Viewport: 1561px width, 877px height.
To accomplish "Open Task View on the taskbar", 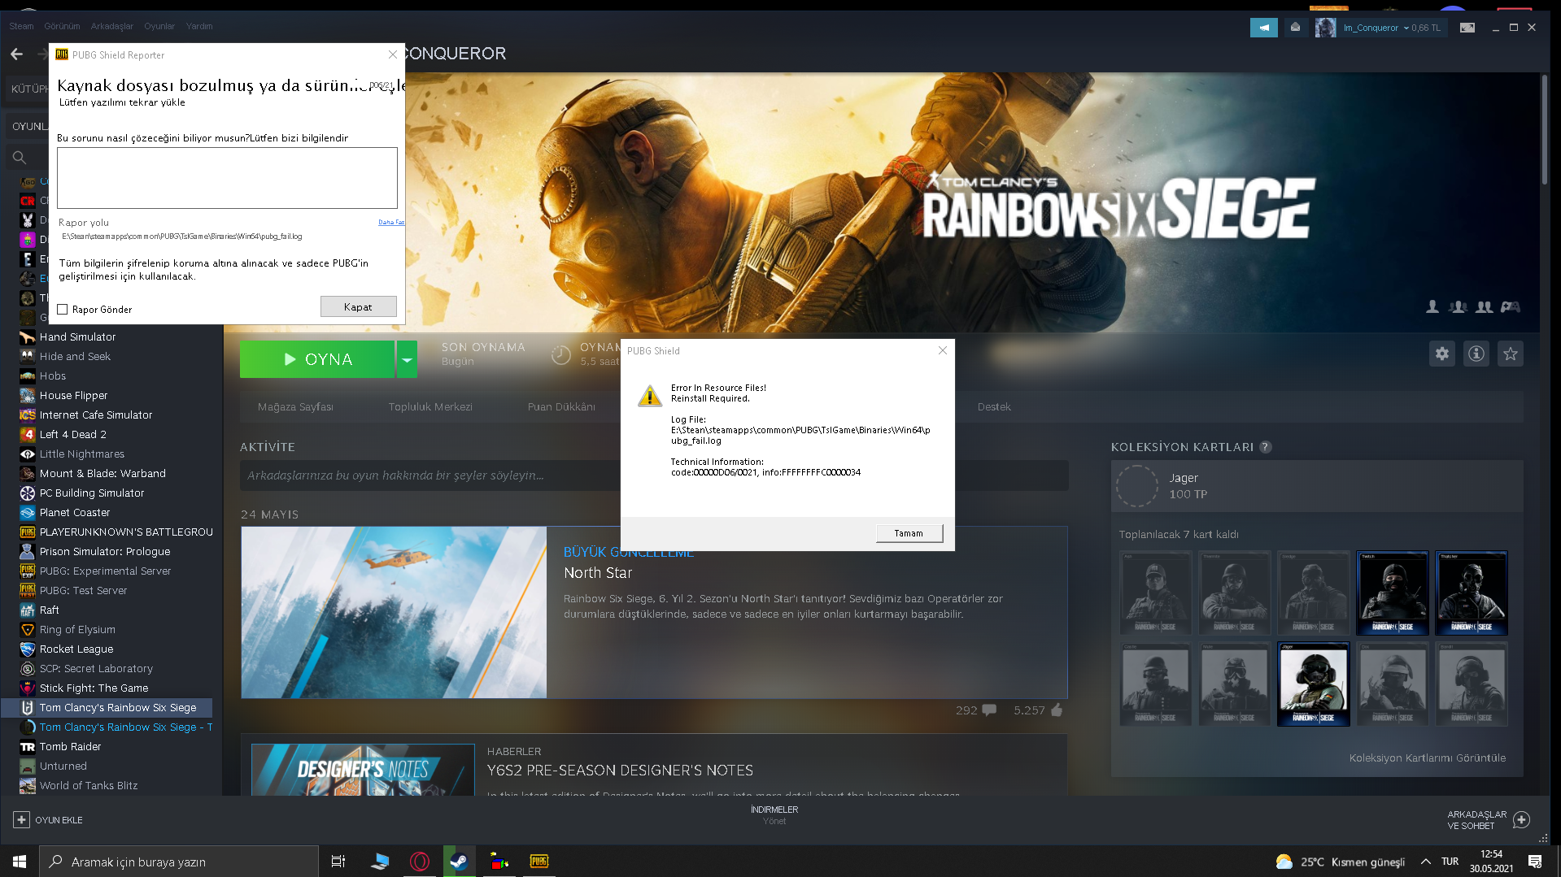I will click(338, 862).
